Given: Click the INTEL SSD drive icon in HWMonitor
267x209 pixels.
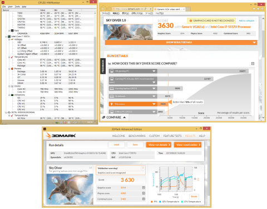Looking at the screenshot, I should click(9, 113).
